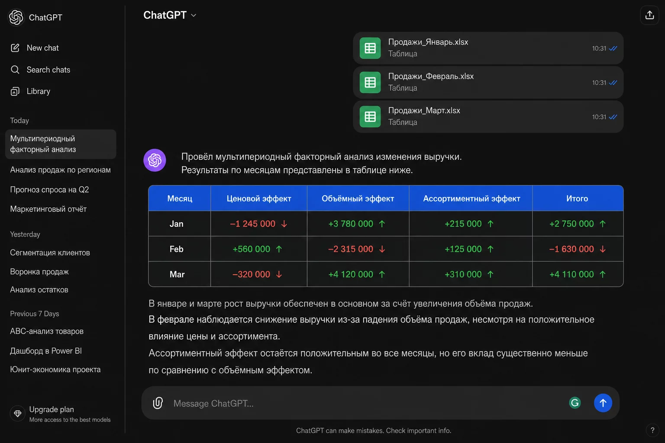Click Upgrade plan for more access
Image resolution: width=665 pixels, height=443 pixels.
point(61,414)
